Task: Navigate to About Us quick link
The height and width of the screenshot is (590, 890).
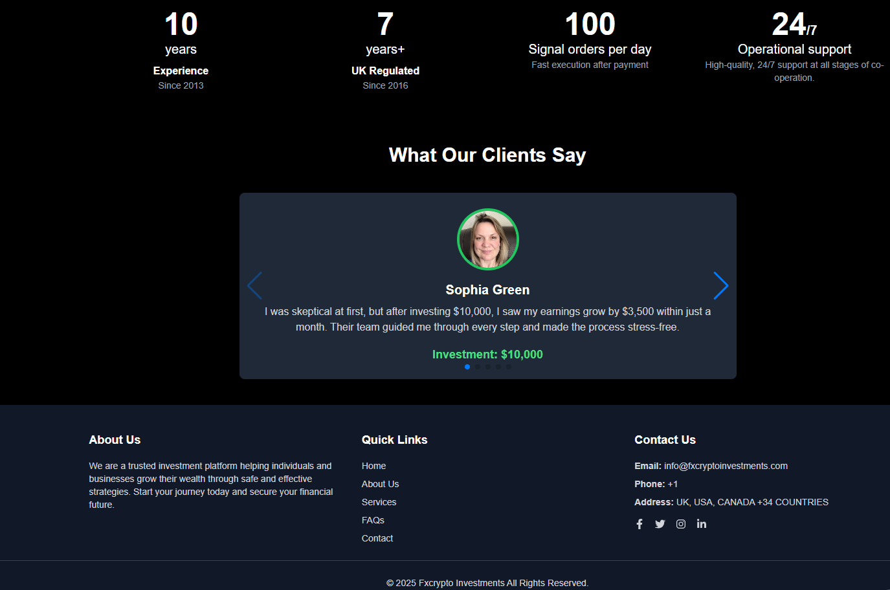Action: 380,484
